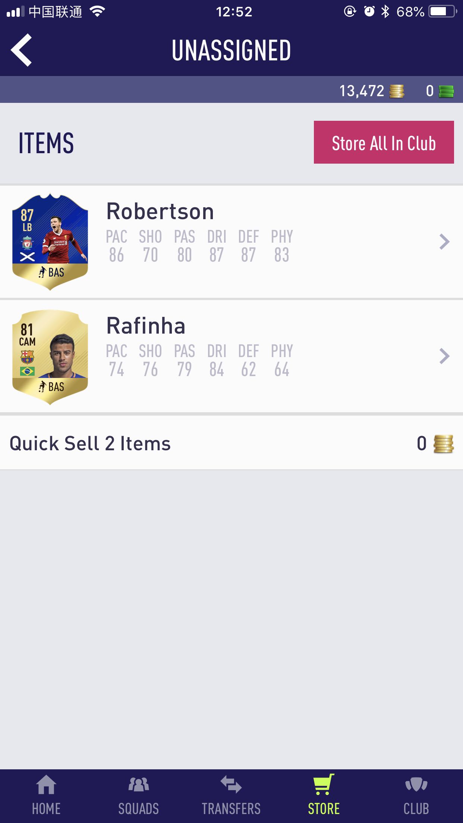The image size is (463, 823).
Task: Click Store All In Club button
Action: pos(384,142)
